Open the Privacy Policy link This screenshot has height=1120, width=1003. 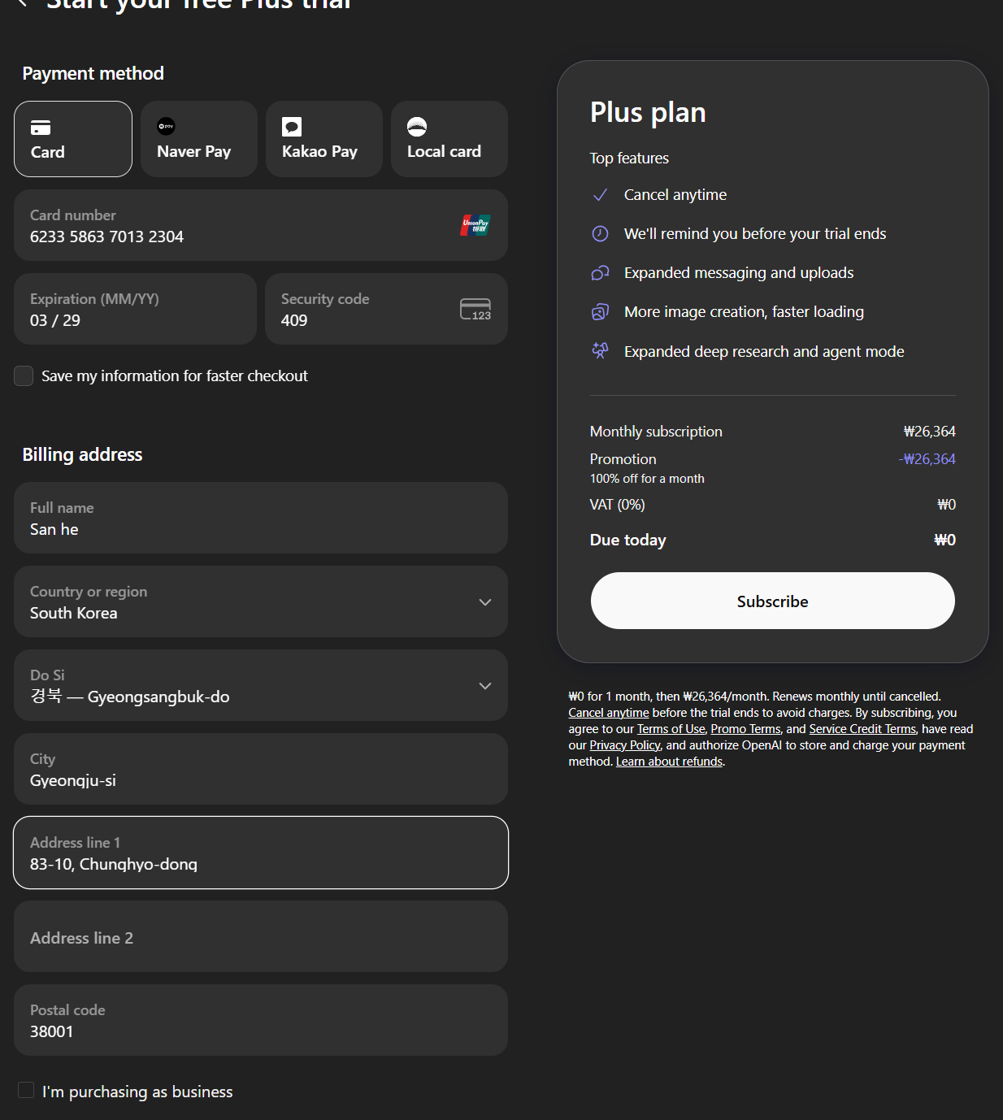[624, 745]
